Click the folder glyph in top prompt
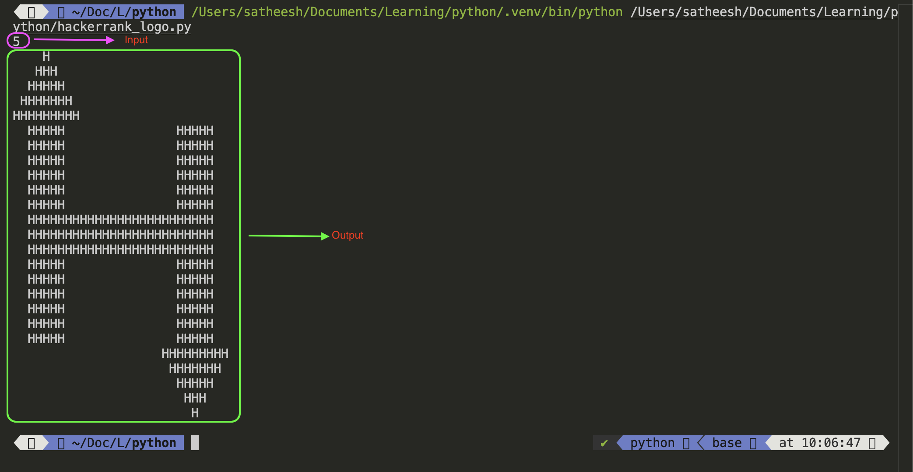Viewport: 913px width, 472px height. click(x=61, y=12)
